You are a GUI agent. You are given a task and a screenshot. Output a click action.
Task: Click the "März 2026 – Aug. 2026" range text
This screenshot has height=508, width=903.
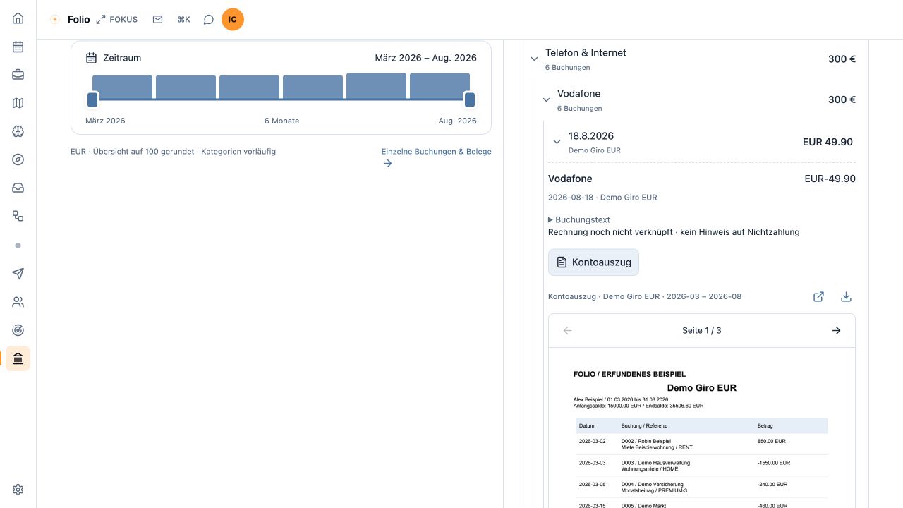425,58
